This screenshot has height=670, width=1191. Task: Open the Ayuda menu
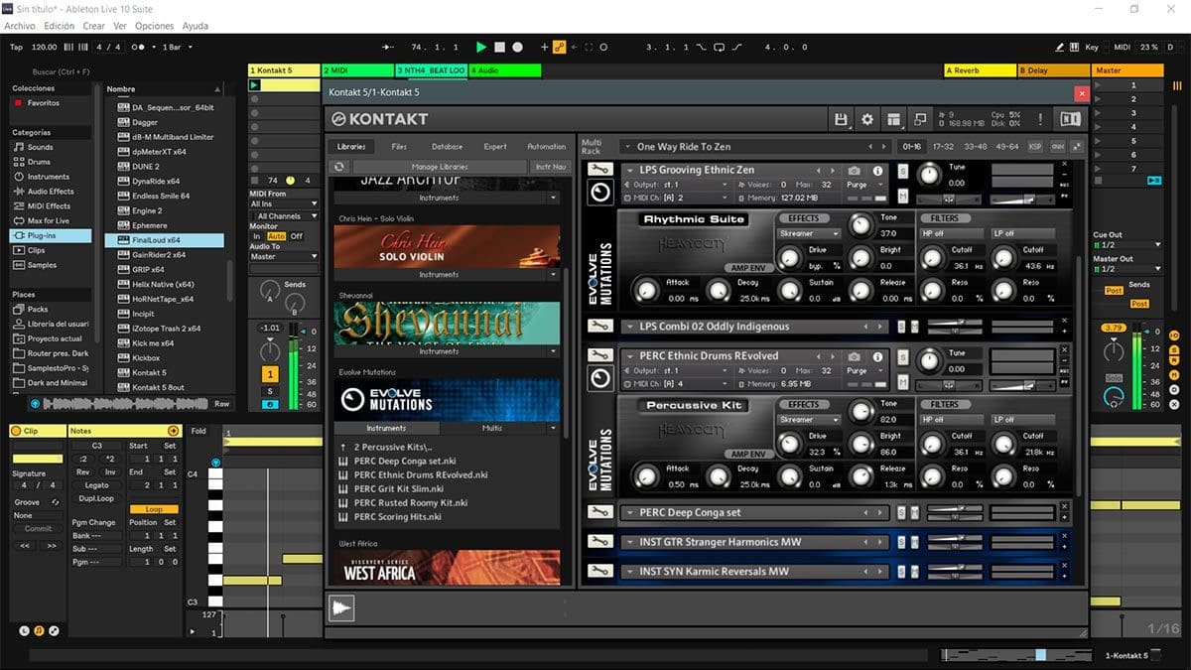[196, 26]
